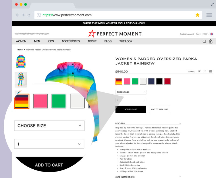Select the magnified pink swatch
Viewport: 216px width, 178px height.
point(40,101)
